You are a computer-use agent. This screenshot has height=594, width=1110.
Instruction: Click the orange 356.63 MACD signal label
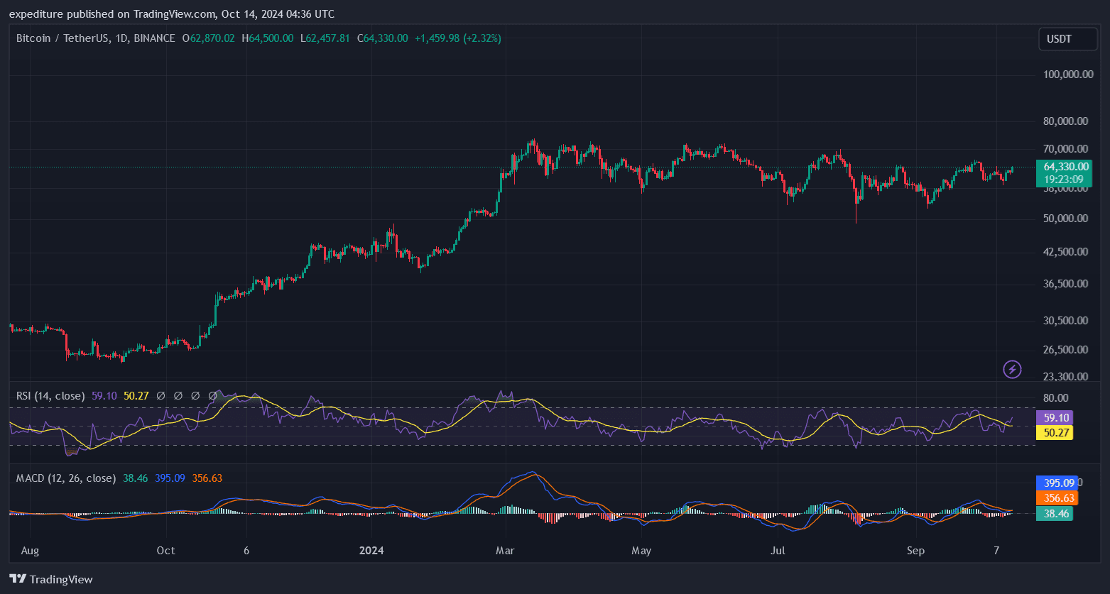point(1057,498)
